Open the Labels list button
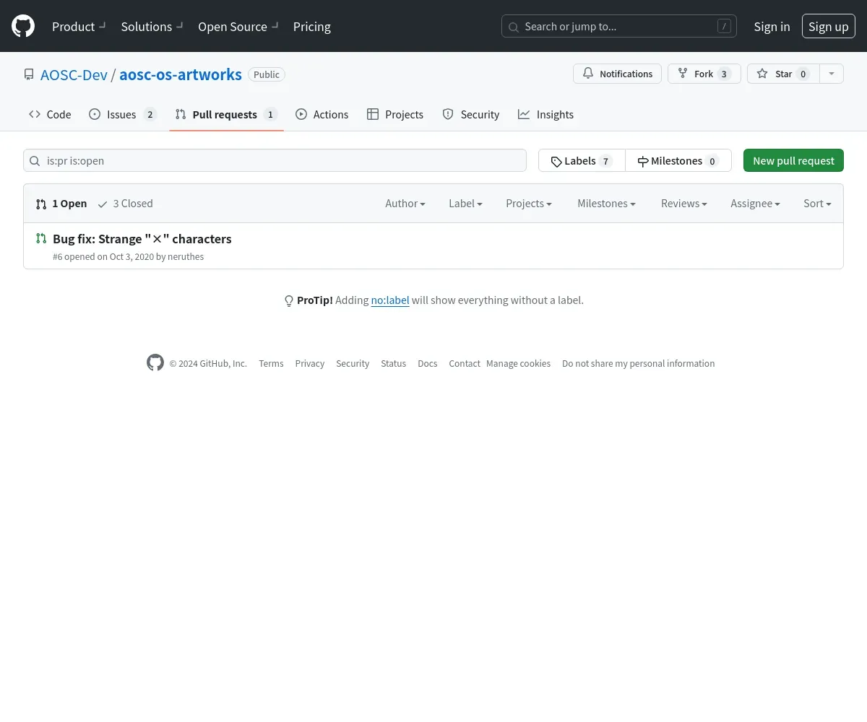Image resolution: width=867 pixels, height=722 pixels. tap(582, 160)
